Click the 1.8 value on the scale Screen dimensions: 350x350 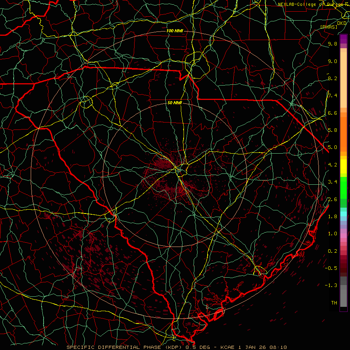pos(332,217)
